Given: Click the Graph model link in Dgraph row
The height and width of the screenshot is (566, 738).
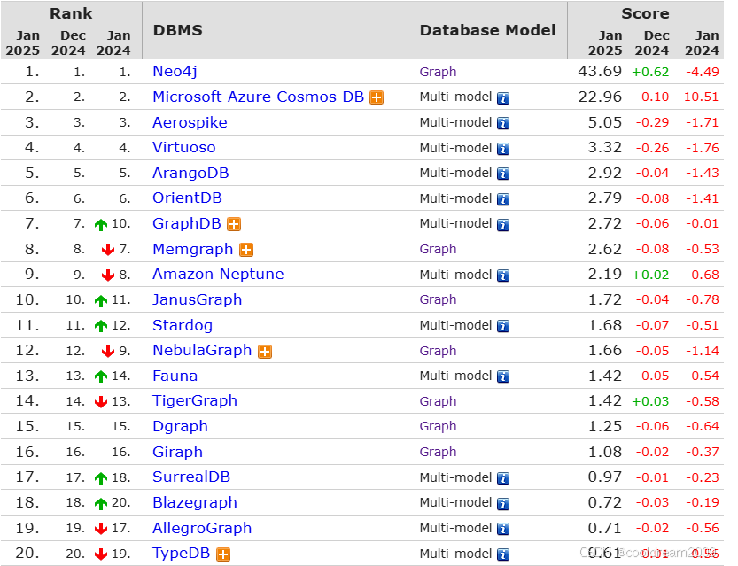Looking at the screenshot, I should 438,426.
